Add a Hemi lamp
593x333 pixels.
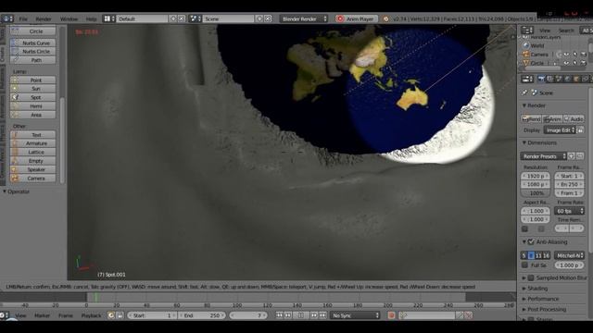coord(33,106)
